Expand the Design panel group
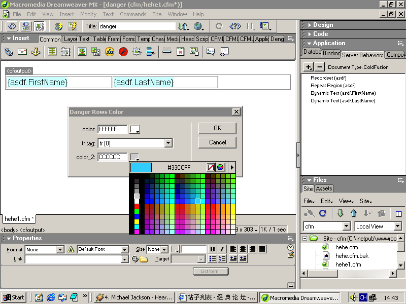 coord(310,25)
